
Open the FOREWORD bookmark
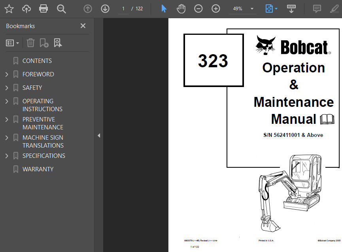[38, 74]
